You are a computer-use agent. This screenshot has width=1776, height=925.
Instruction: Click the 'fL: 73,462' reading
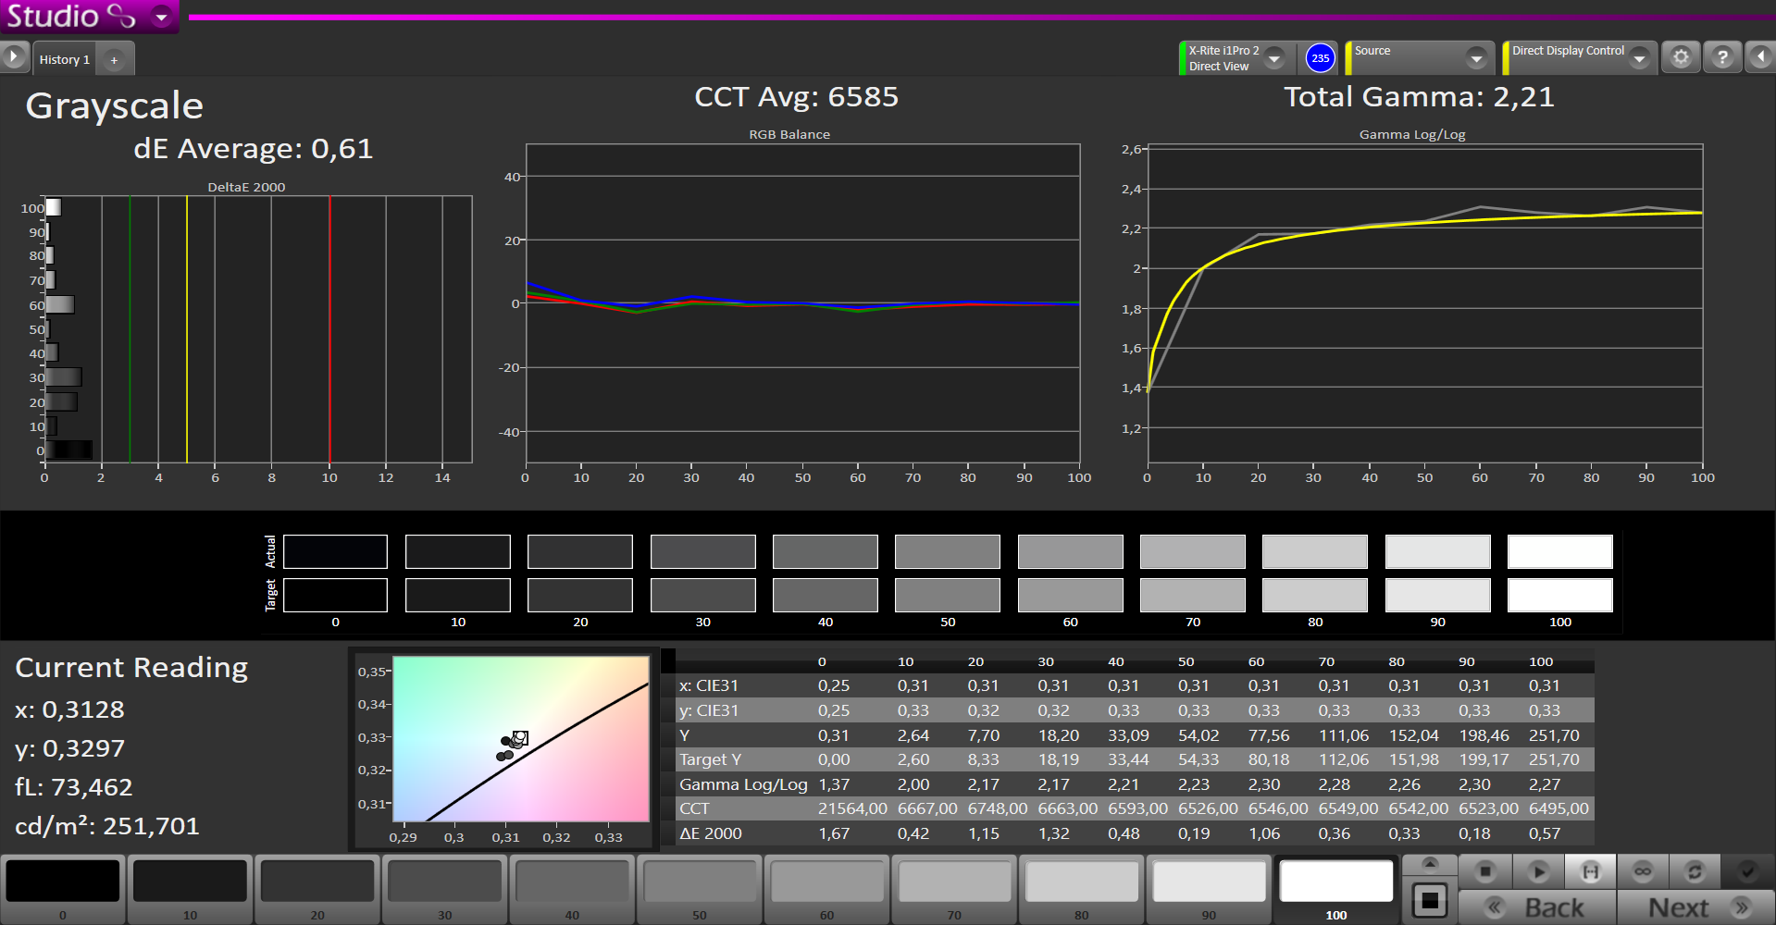point(74,786)
